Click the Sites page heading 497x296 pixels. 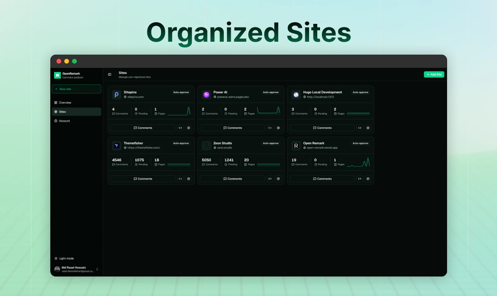pos(123,73)
